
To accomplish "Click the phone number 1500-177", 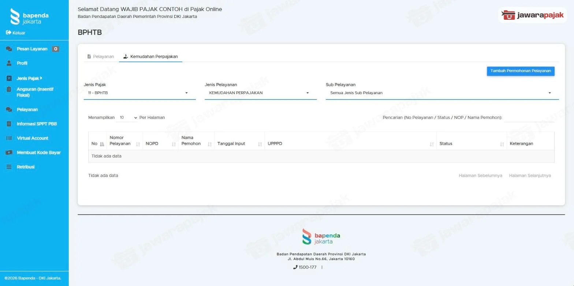I will [307, 267].
